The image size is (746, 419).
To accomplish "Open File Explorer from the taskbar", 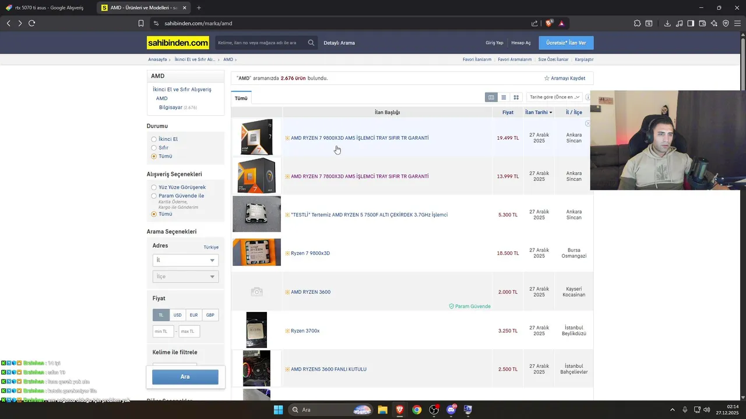I will (382, 410).
